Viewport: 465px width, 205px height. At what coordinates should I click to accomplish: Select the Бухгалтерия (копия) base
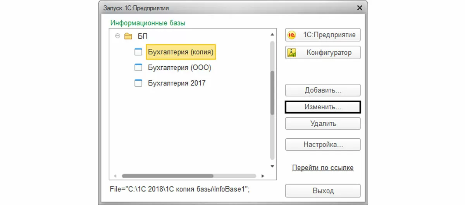tap(181, 52)
